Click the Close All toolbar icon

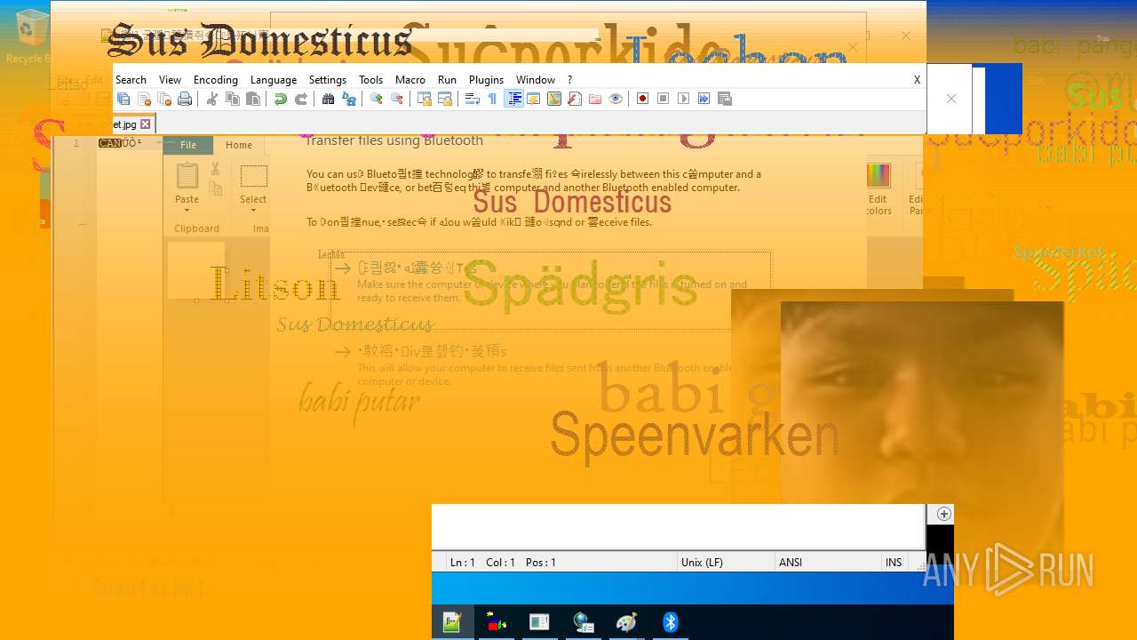tap(164, 99)
